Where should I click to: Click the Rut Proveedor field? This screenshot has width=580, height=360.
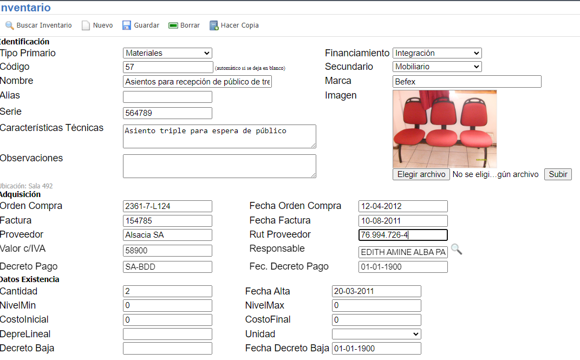pyautogui.click(x=402, y=234)
